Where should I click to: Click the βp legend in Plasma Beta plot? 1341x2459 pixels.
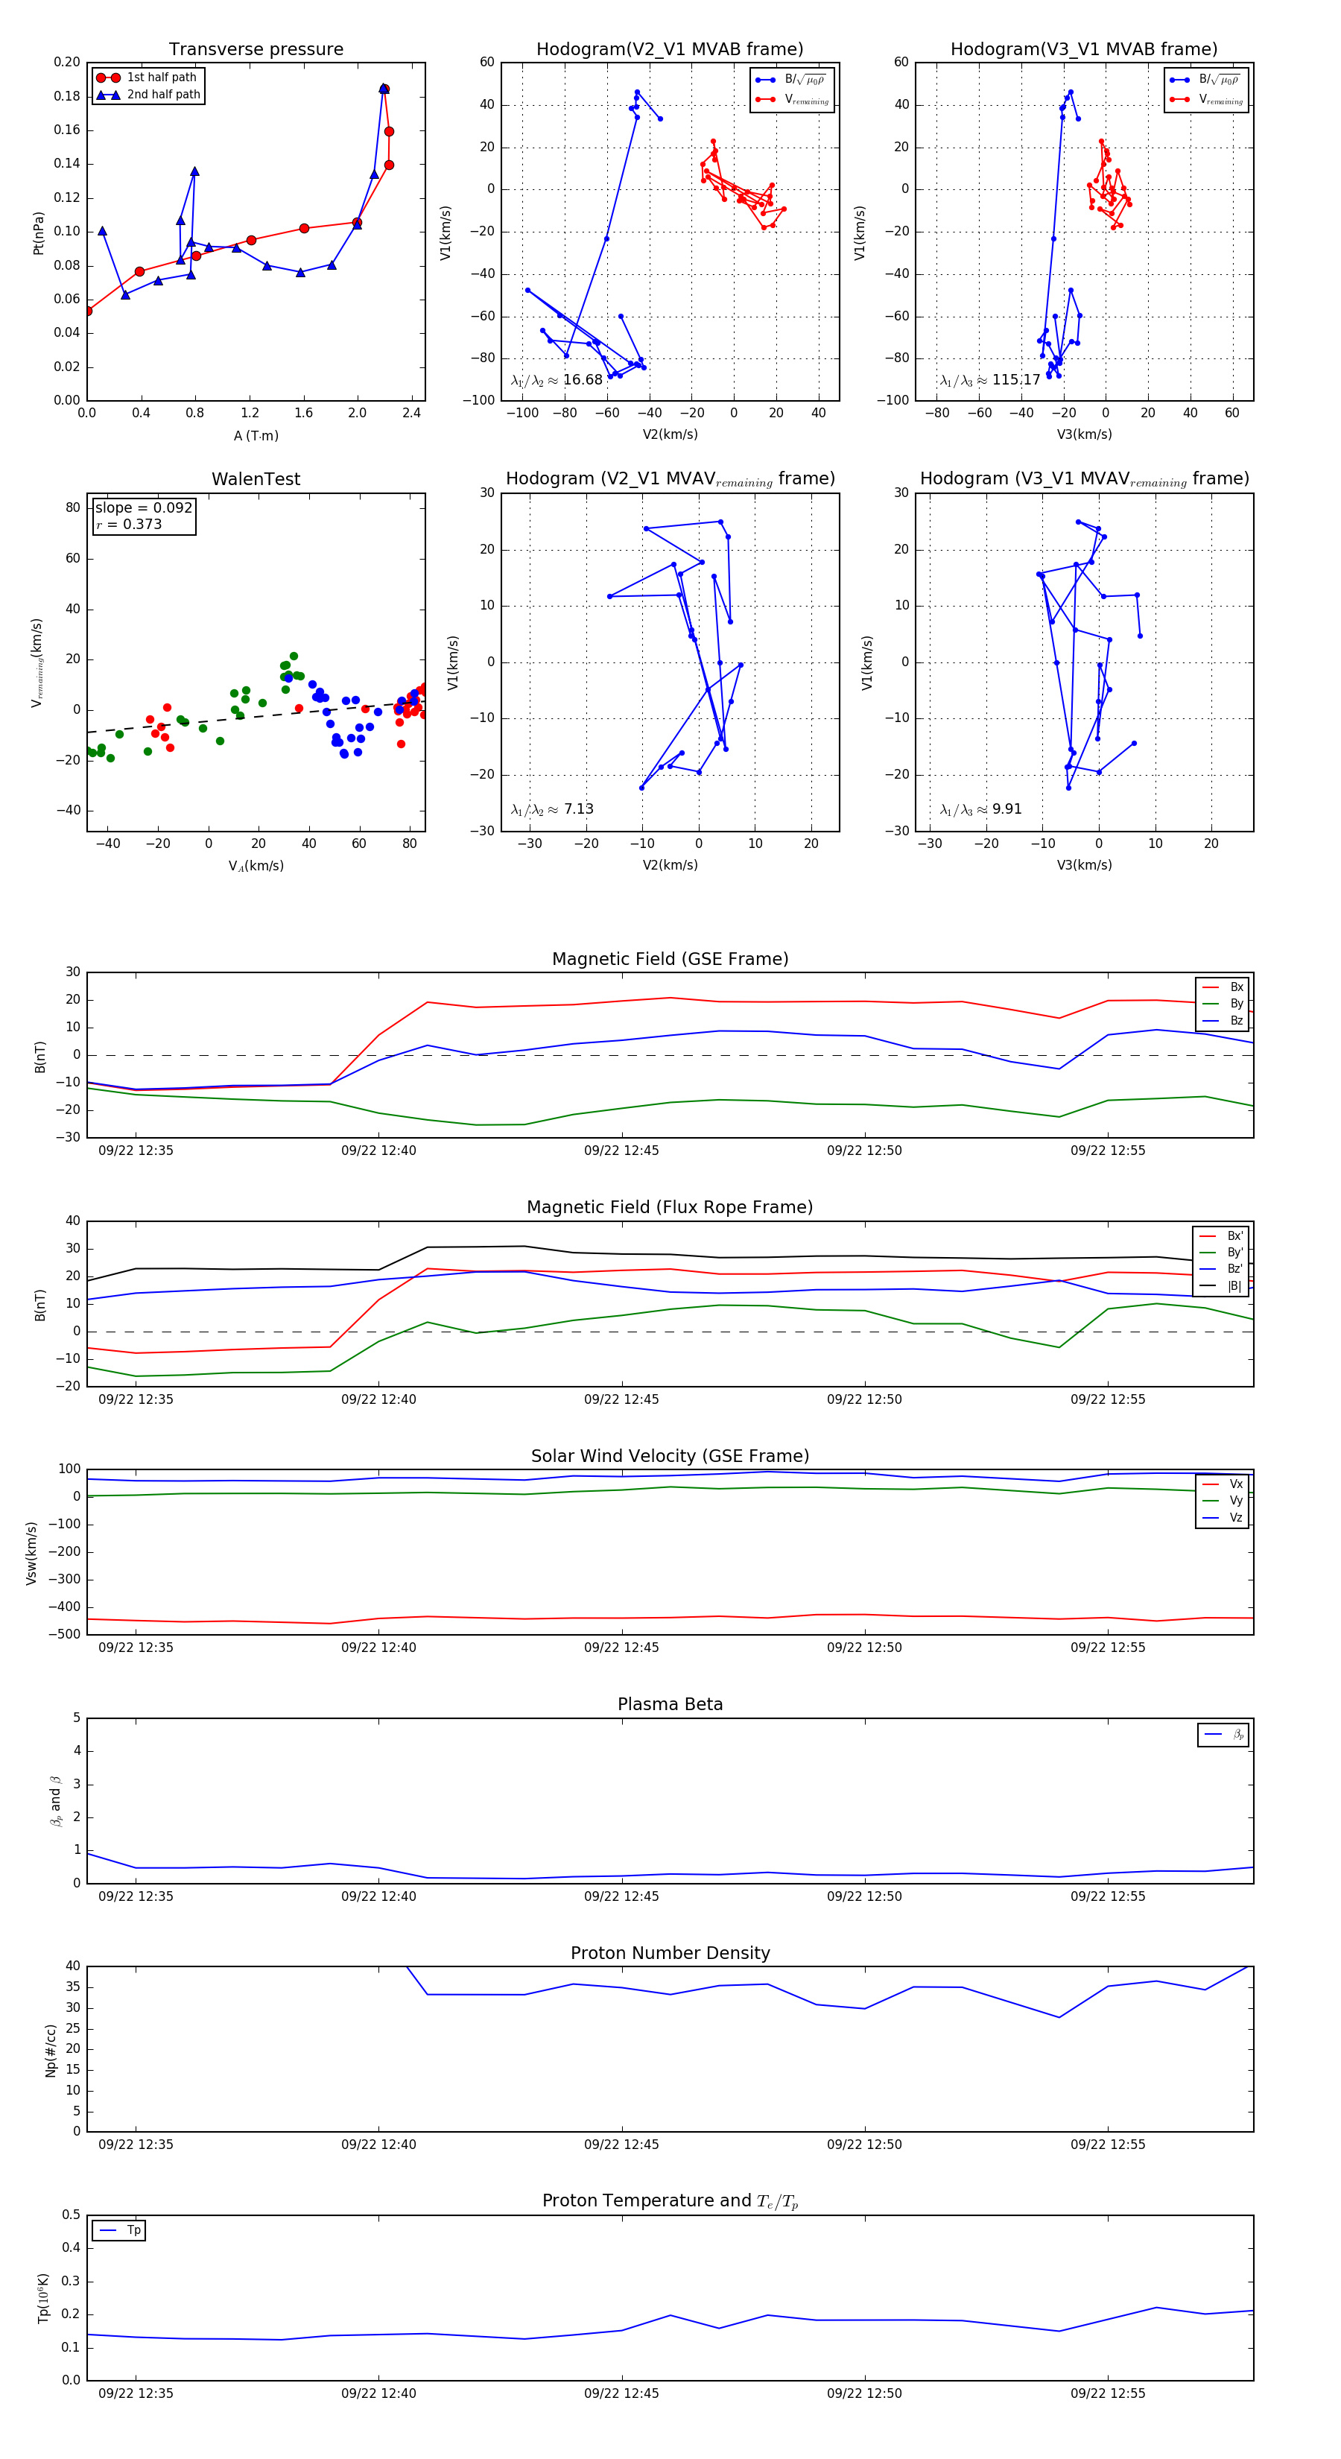(x=1223, y=1735)
